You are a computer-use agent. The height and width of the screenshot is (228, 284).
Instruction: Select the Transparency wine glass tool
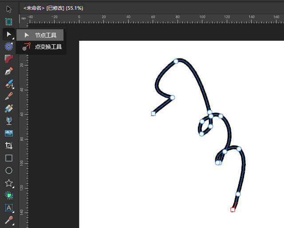tap(9, 121)
